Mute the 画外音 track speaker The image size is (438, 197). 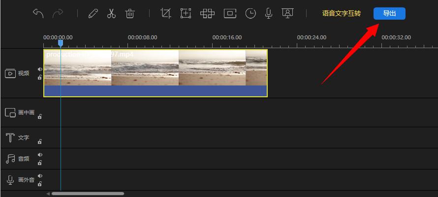[40, 176]
